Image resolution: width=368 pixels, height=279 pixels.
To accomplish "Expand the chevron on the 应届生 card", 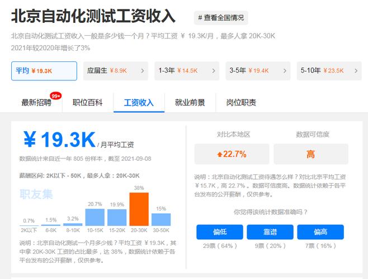I will tap(142, 71).
